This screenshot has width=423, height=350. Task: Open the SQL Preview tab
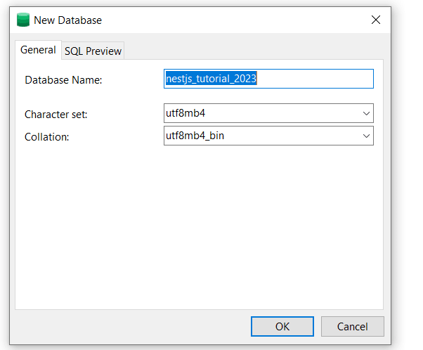click(x=93, y=51)
